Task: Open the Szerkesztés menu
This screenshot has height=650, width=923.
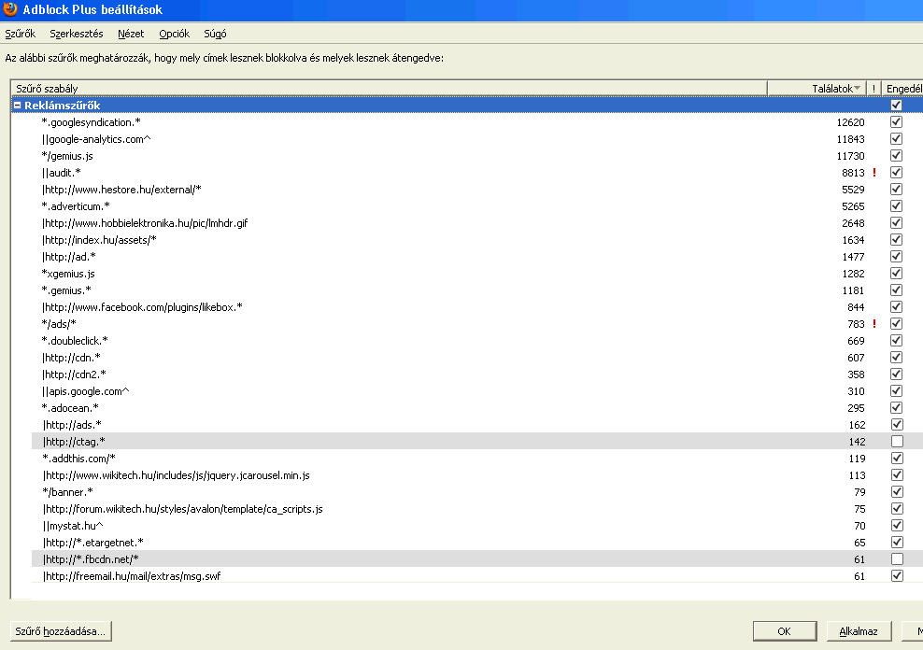Action: coord(77,34)
